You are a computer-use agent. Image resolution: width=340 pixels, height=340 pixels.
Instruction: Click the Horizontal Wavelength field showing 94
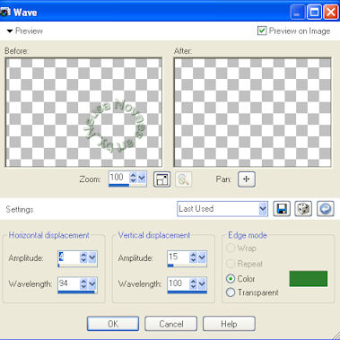click(69, 283)
